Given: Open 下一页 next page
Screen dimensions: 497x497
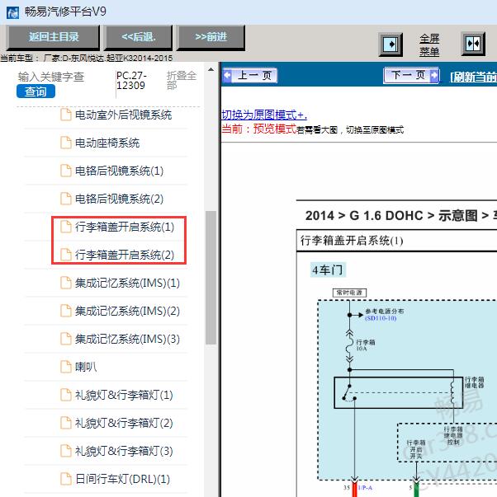Looking at the screenshot, I should (411, 76).
